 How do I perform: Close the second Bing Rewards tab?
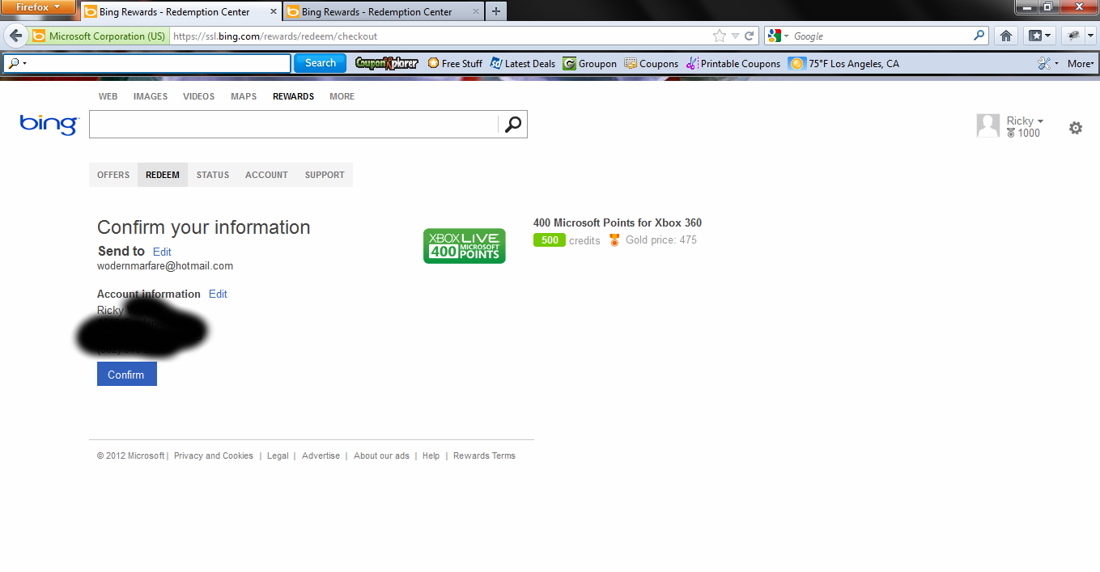coord(476,12)
